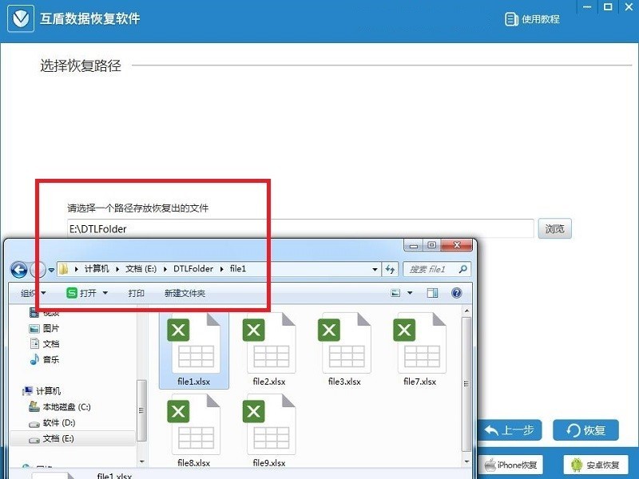Click the 浏览 browse button
The image size is (639, 479).
[554, 228]
